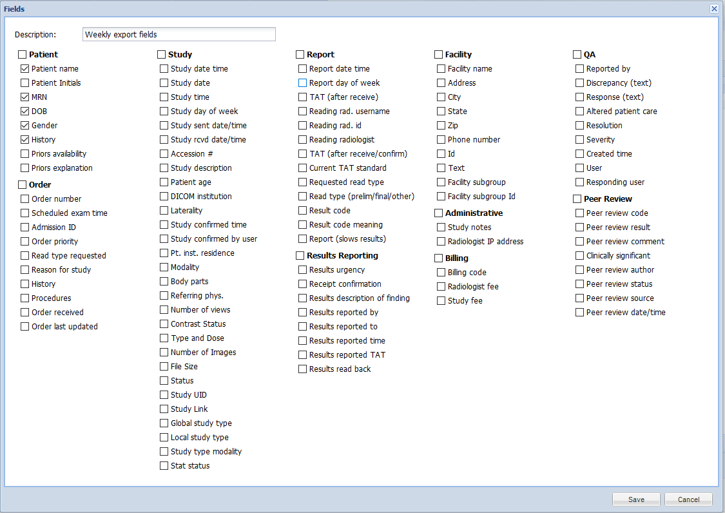Viewport: 725px width, 513px height.
Task: Select all Study group fields
Action: pos(161,55)
